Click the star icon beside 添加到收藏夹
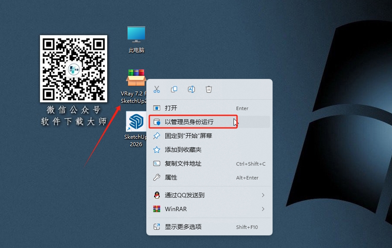392x248 pixels. [x=157, y=150]
